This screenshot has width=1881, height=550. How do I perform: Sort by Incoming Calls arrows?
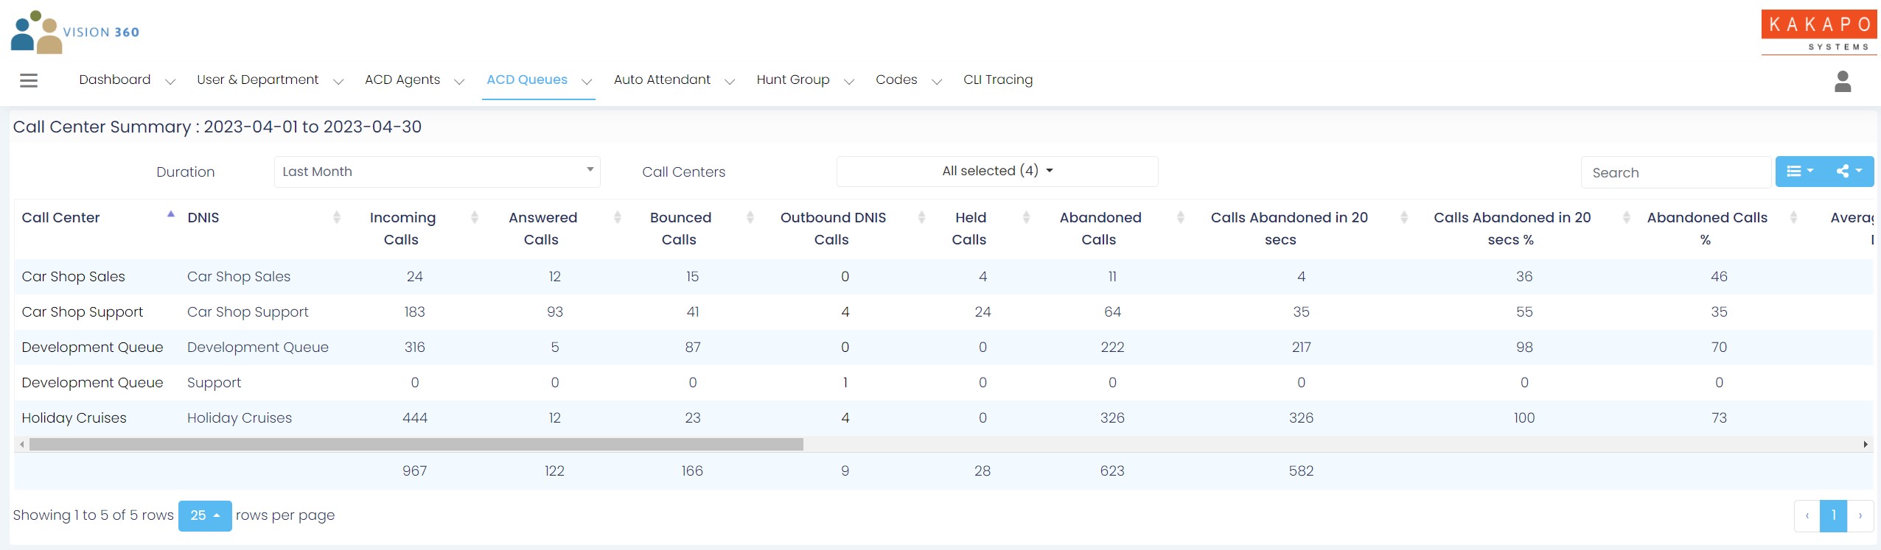tap(475, 217)
